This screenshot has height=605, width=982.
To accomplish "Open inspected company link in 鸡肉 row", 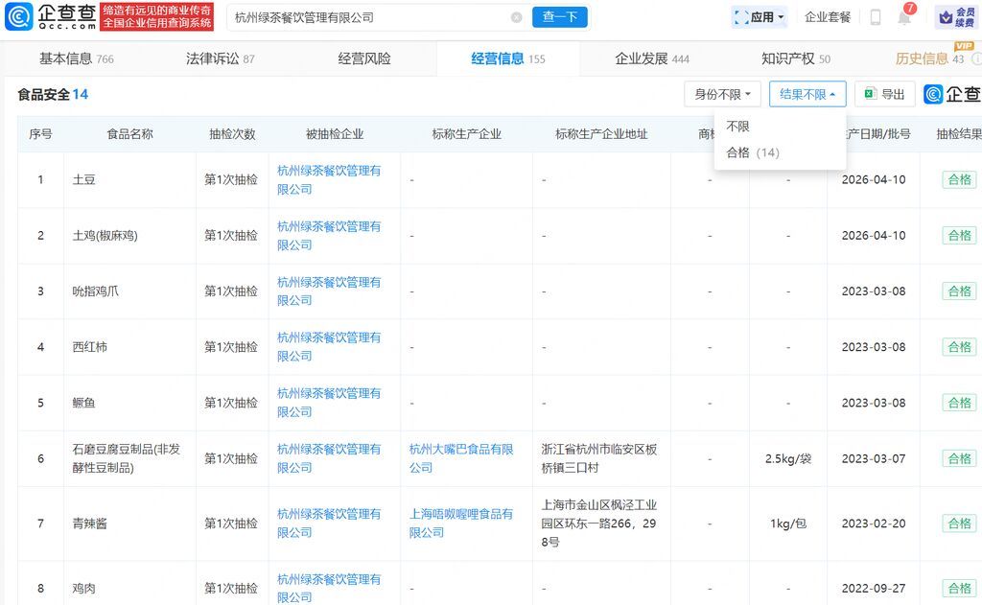I will click(x=329, y=588).
